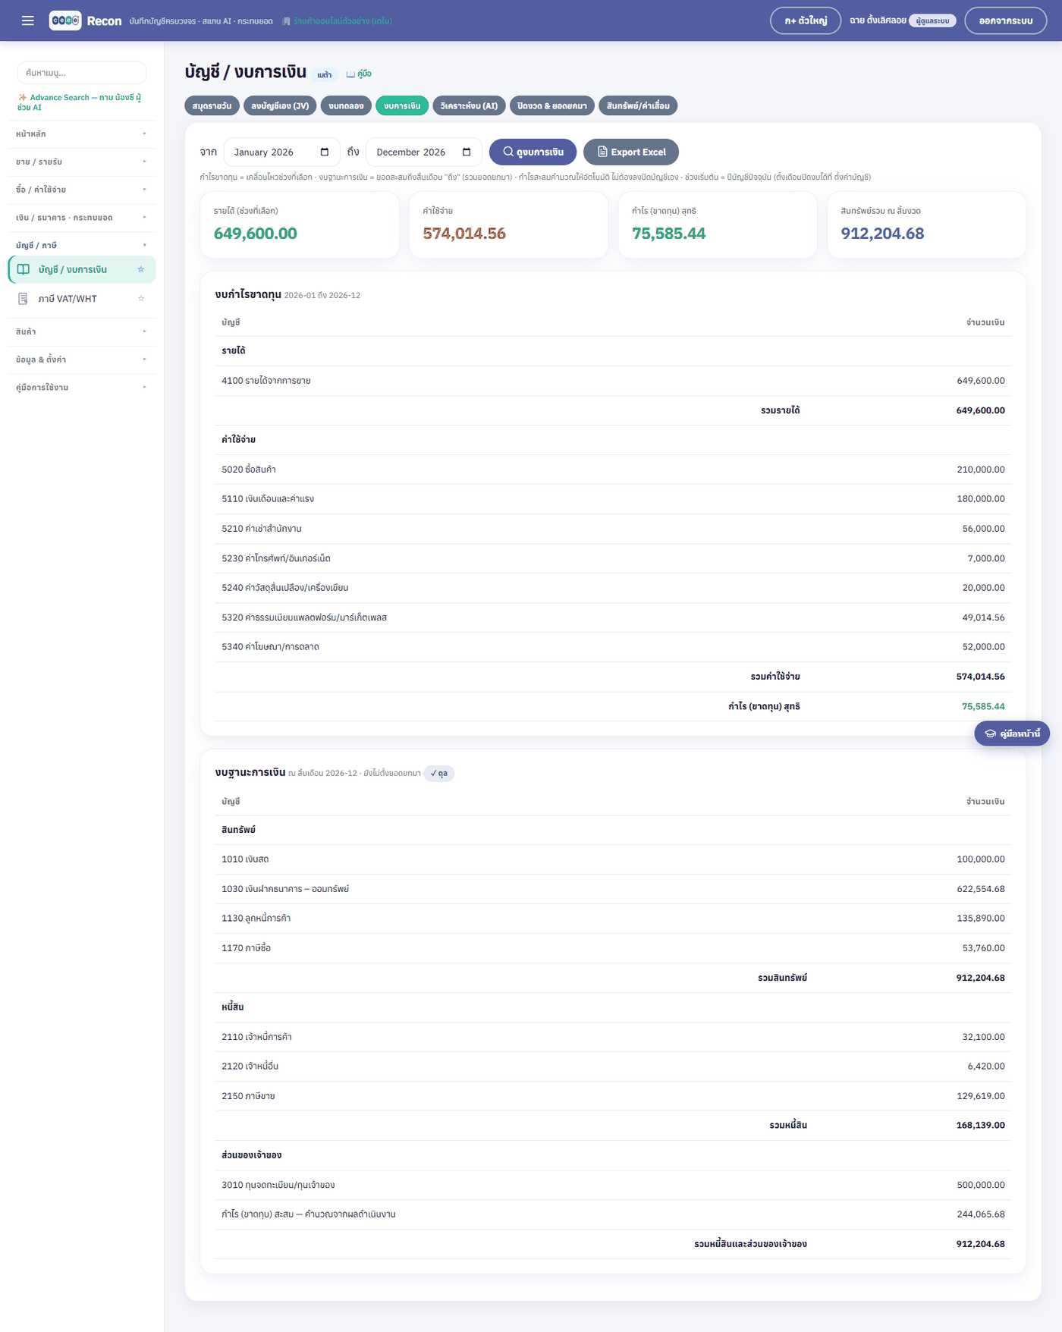
Task: Click the book icon next to คู่มือ
Action: (x=350, y=74)
